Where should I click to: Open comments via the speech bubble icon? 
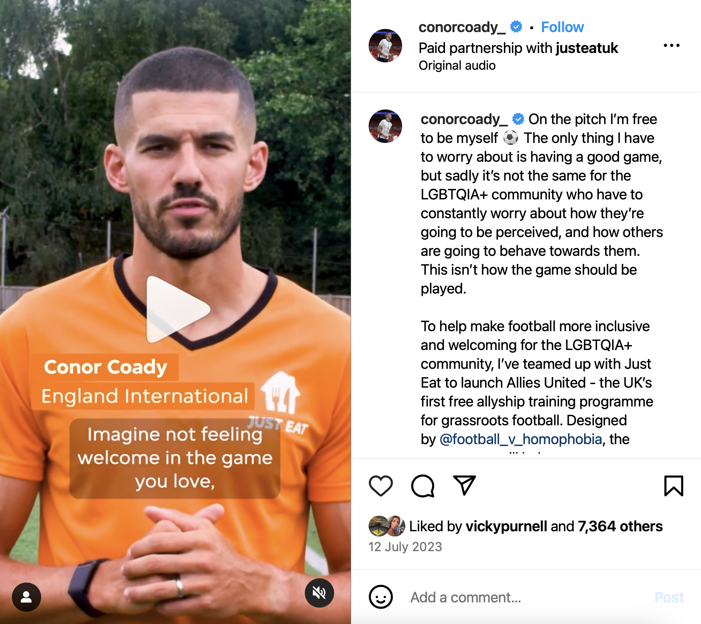pyautogui.click(x=423, y=486)
